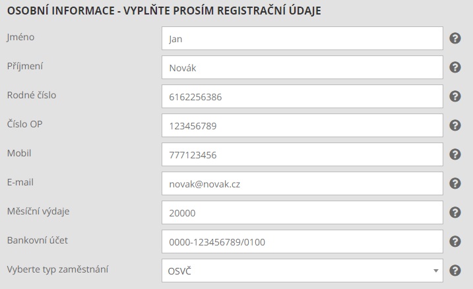This screenshot has height=289, width=473.
Task: Open help for Měsíční výdaje
Action: [455, 212]
